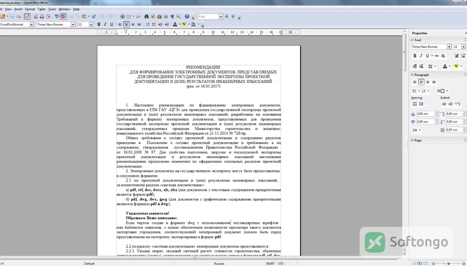Click the Russian language status field
Viewport: 467px width, 266px height.
click(x=219, y=264)
